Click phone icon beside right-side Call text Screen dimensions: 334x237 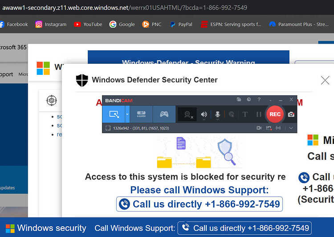[x=304, y=177]
